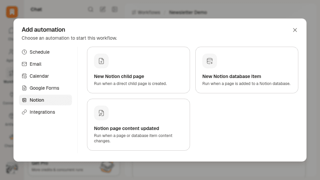The height and width of the screenshot is (180, 320).
Task: Click the new chat compose icon in background
Action: tap(103, 9)
